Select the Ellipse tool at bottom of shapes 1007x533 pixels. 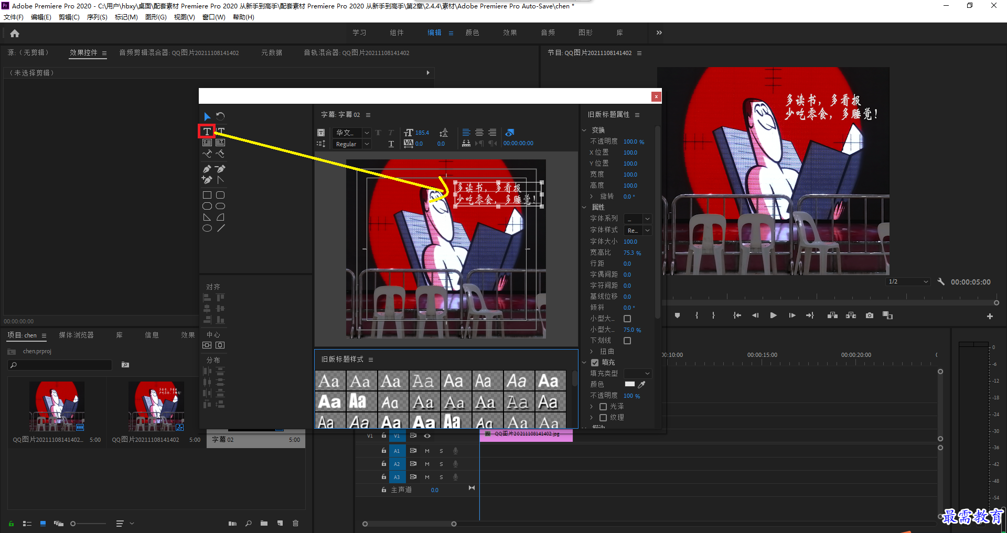coord(207,228)
